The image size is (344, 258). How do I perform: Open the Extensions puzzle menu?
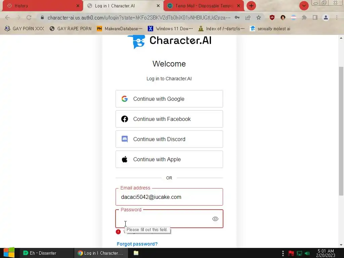pos(304,17)
